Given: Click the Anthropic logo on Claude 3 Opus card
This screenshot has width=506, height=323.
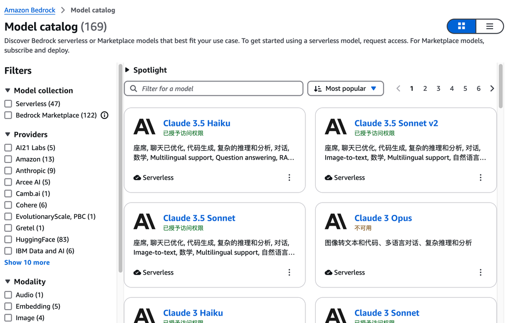Looking at the screenshot, I should point(336,221).
